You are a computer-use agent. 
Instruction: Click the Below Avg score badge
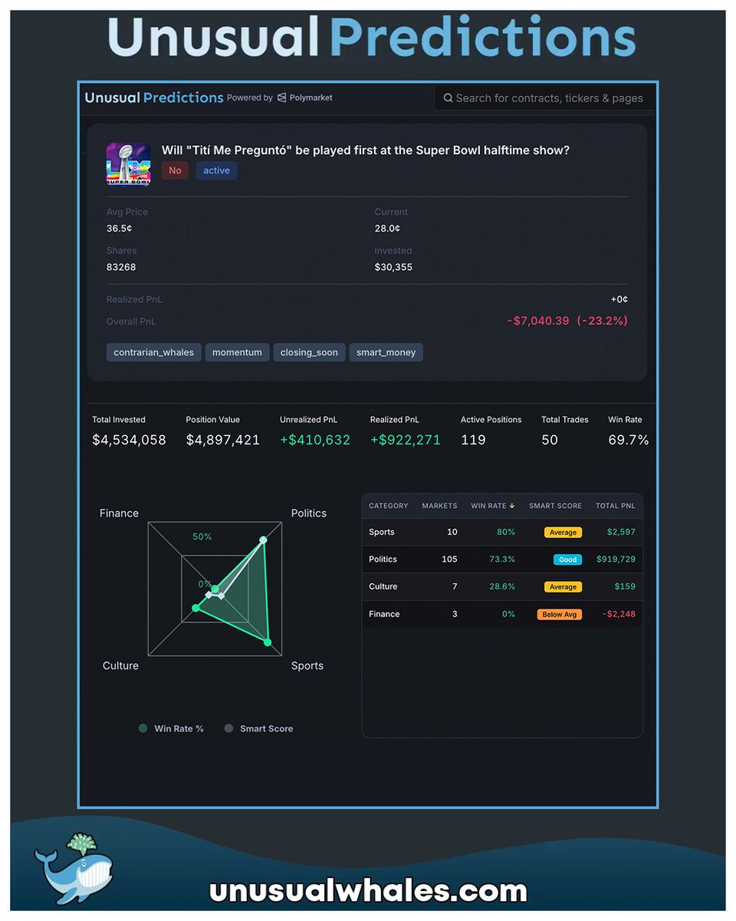pos(560,614)
